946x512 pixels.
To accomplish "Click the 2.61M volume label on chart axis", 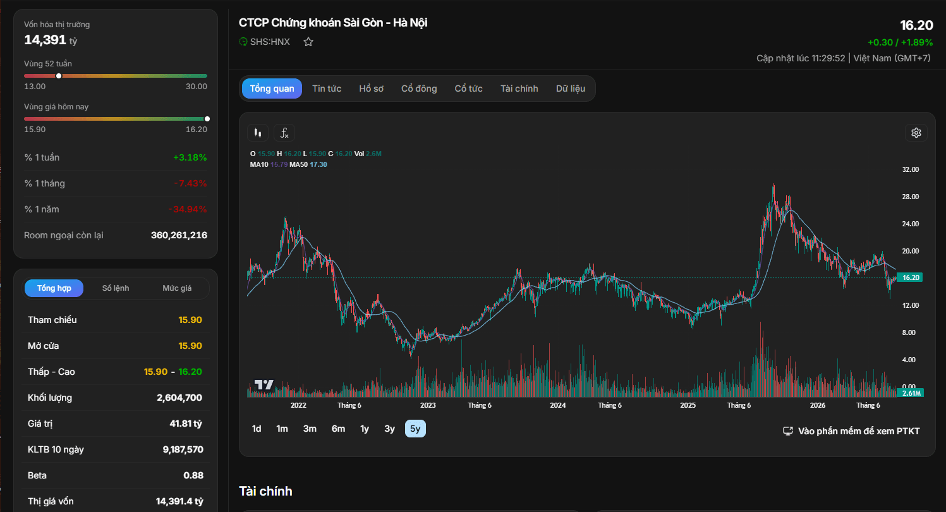I will [x=910, y=393].
